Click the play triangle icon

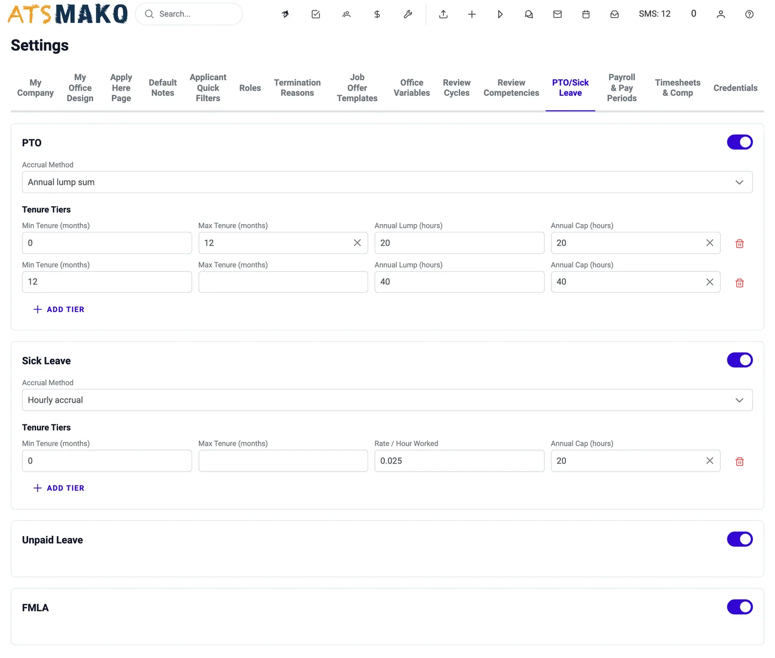tap(500, 14)
